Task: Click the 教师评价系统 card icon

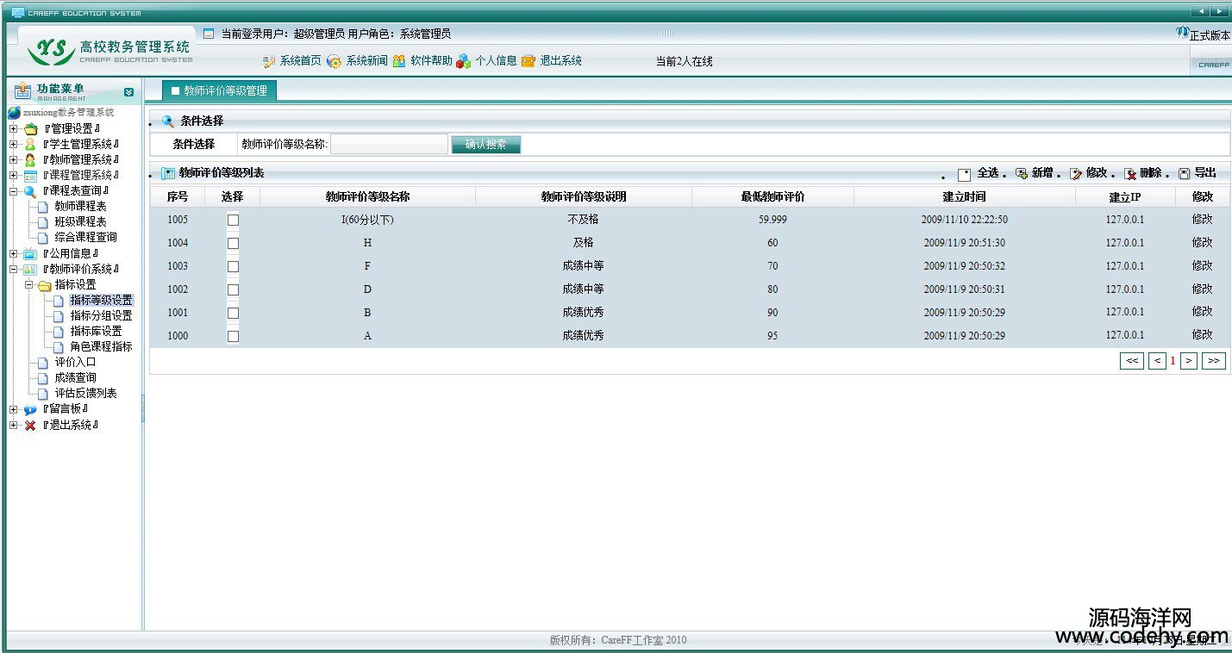Action: (x=30, y=270)
